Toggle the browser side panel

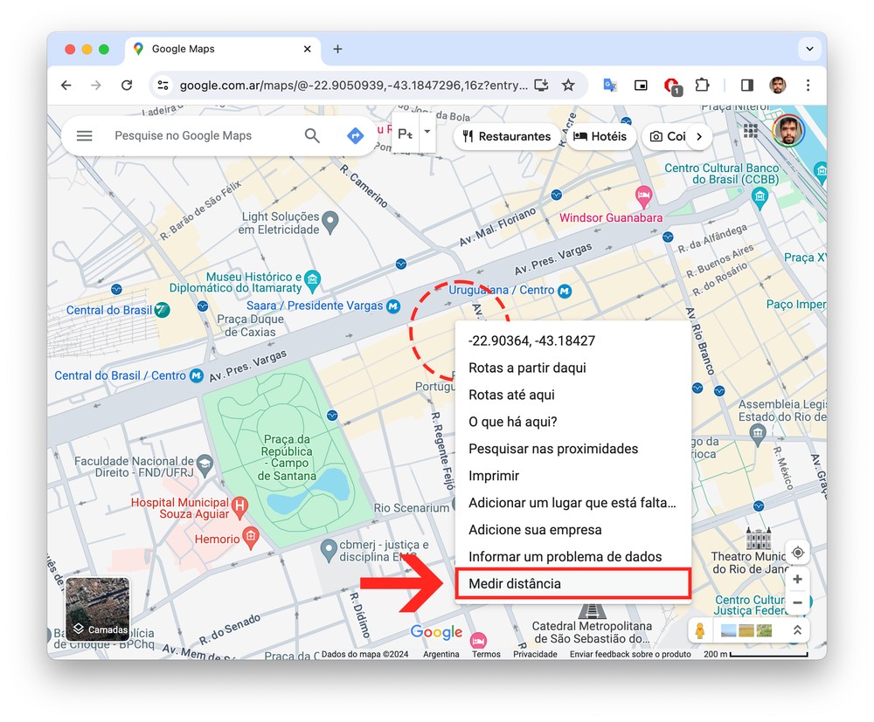click(746, 86)
